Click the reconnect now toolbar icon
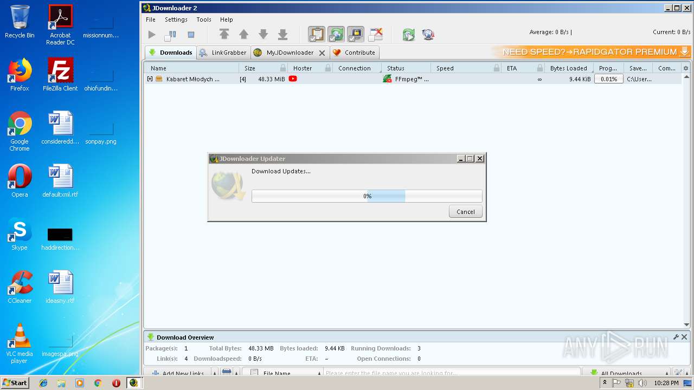The width and height of the screenshot is (694, 390). click(x=408, y=35)
